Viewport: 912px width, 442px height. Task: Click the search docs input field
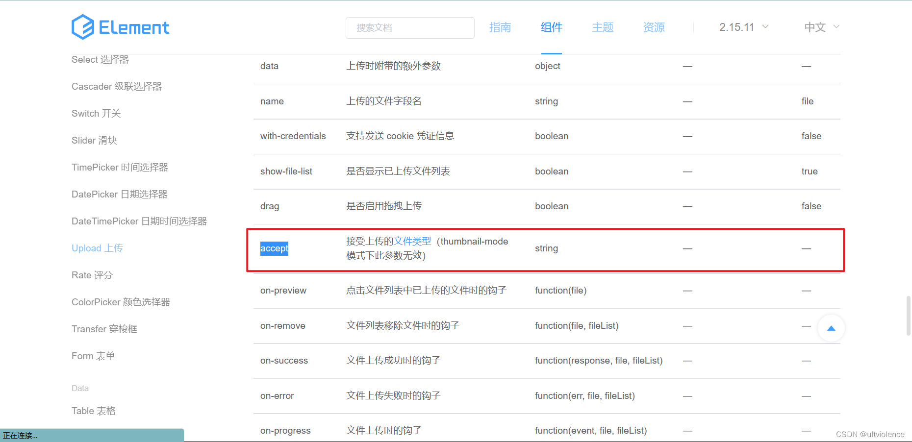tap(410, 28)
